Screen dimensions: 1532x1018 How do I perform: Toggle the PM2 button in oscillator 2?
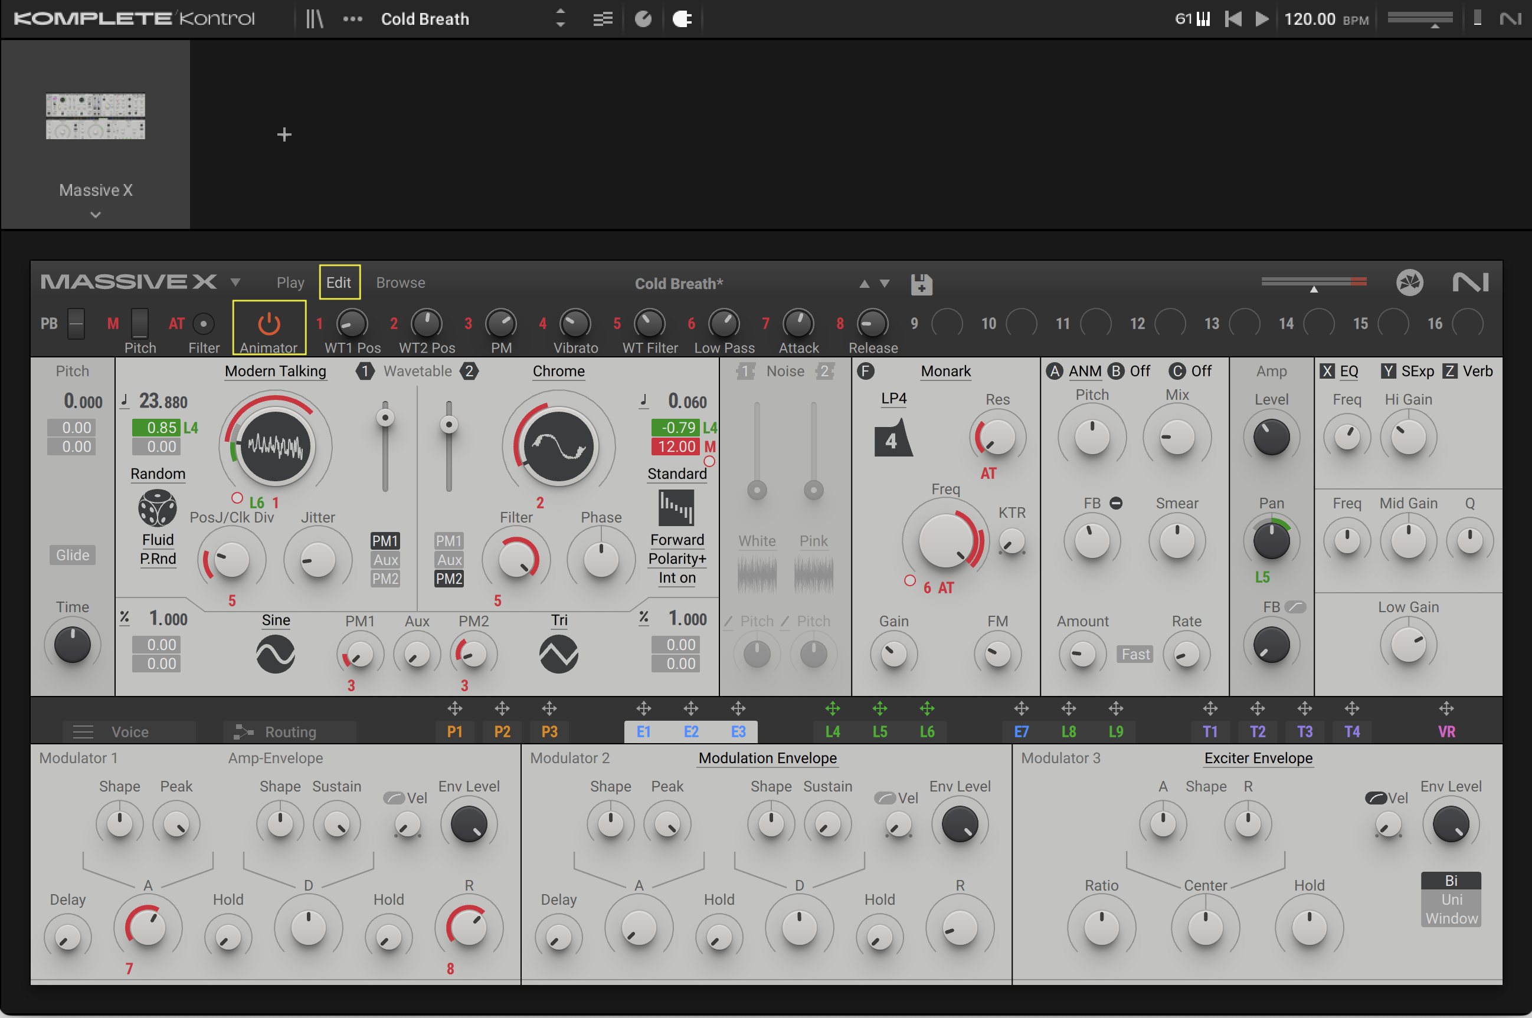coord(449,579)
